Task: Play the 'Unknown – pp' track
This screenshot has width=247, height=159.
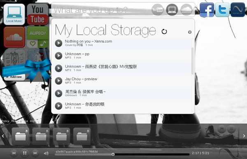Action: click(x=58, y=56)
